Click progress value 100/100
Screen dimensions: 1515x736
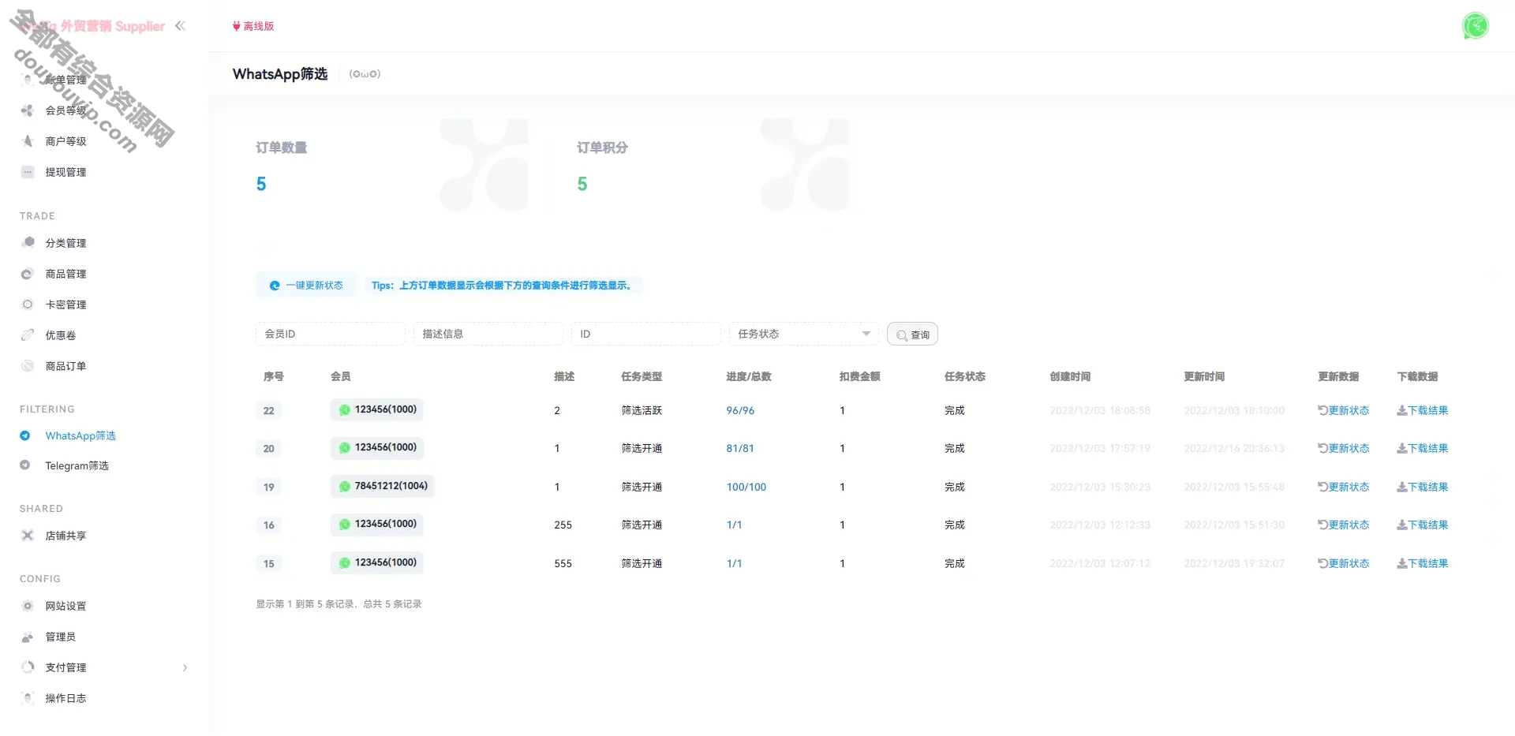click(746, 487)
